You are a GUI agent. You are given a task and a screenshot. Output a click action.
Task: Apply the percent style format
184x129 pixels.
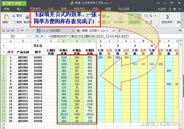151,16
